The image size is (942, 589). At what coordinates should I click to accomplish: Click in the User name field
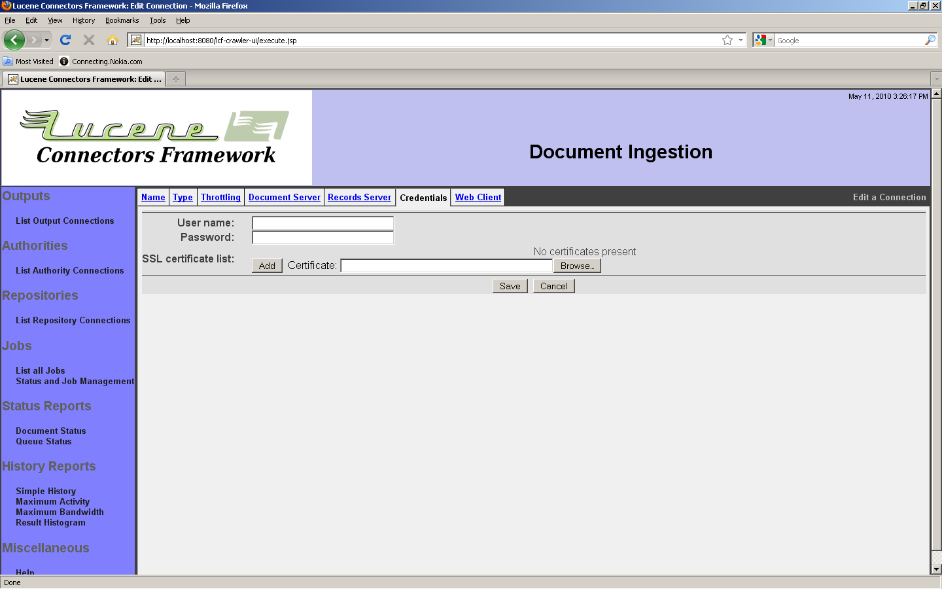pos(323,223)
